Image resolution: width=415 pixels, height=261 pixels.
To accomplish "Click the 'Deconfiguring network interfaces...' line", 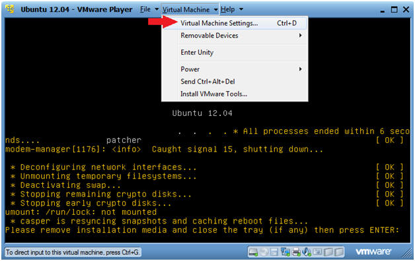I will point(104,167).
